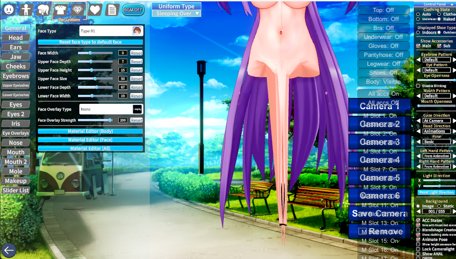Viewport: 456px width, 259px height.
Task: Adjust Light Direction X slider
Action: click(x=439, y=180)
